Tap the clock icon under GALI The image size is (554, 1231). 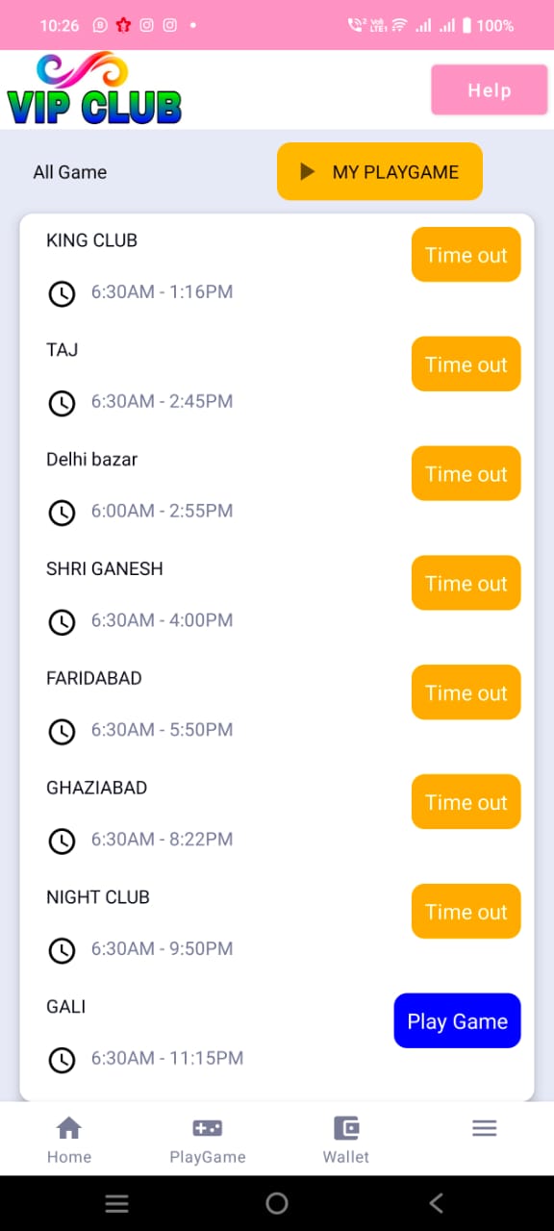point(62,1060)
